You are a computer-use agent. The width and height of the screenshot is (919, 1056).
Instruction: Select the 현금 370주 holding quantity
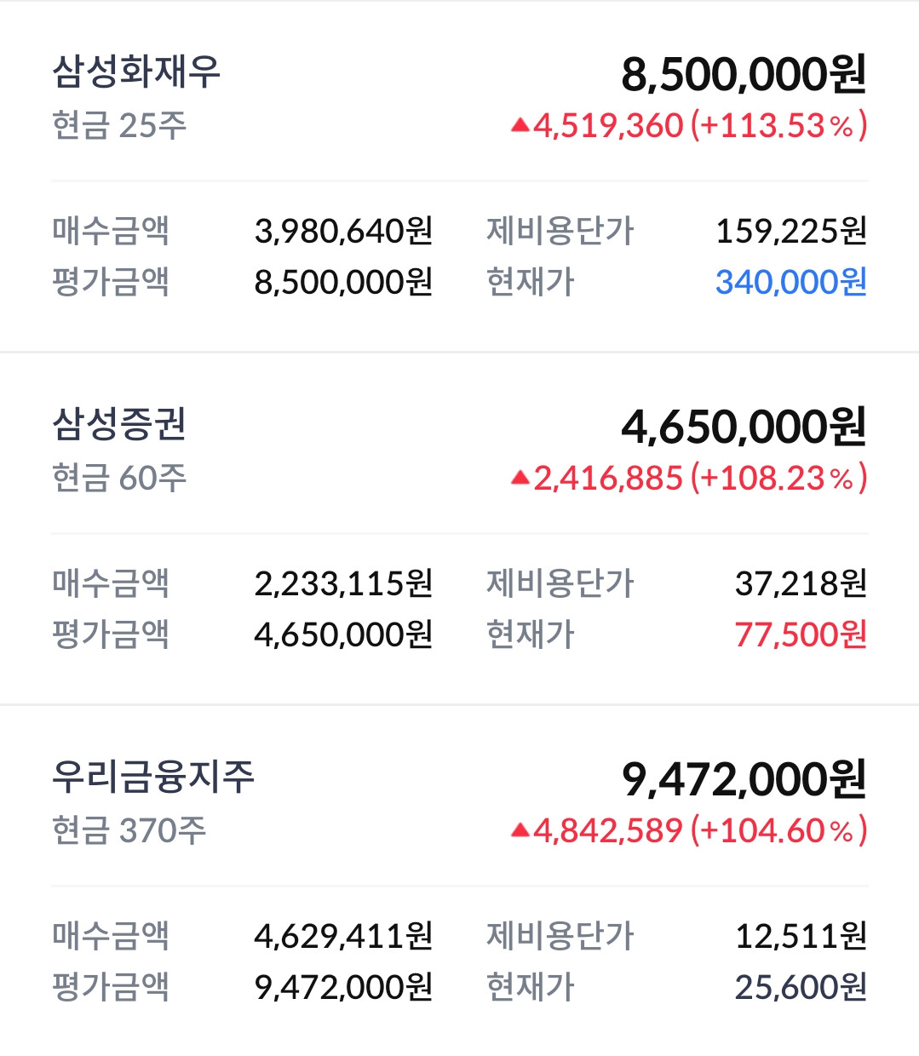(x=129, y=831)
